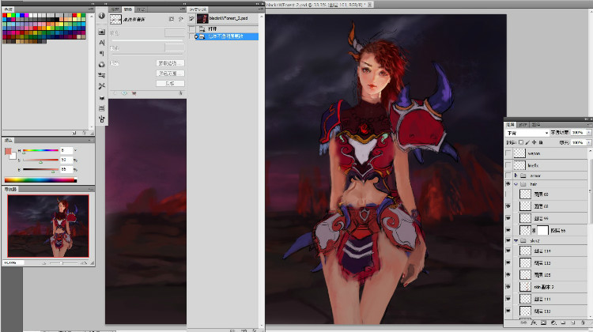Click the foreground color swatch in Color panel
Viewport: 593px width, 332px height.
(x=9, y=151)
